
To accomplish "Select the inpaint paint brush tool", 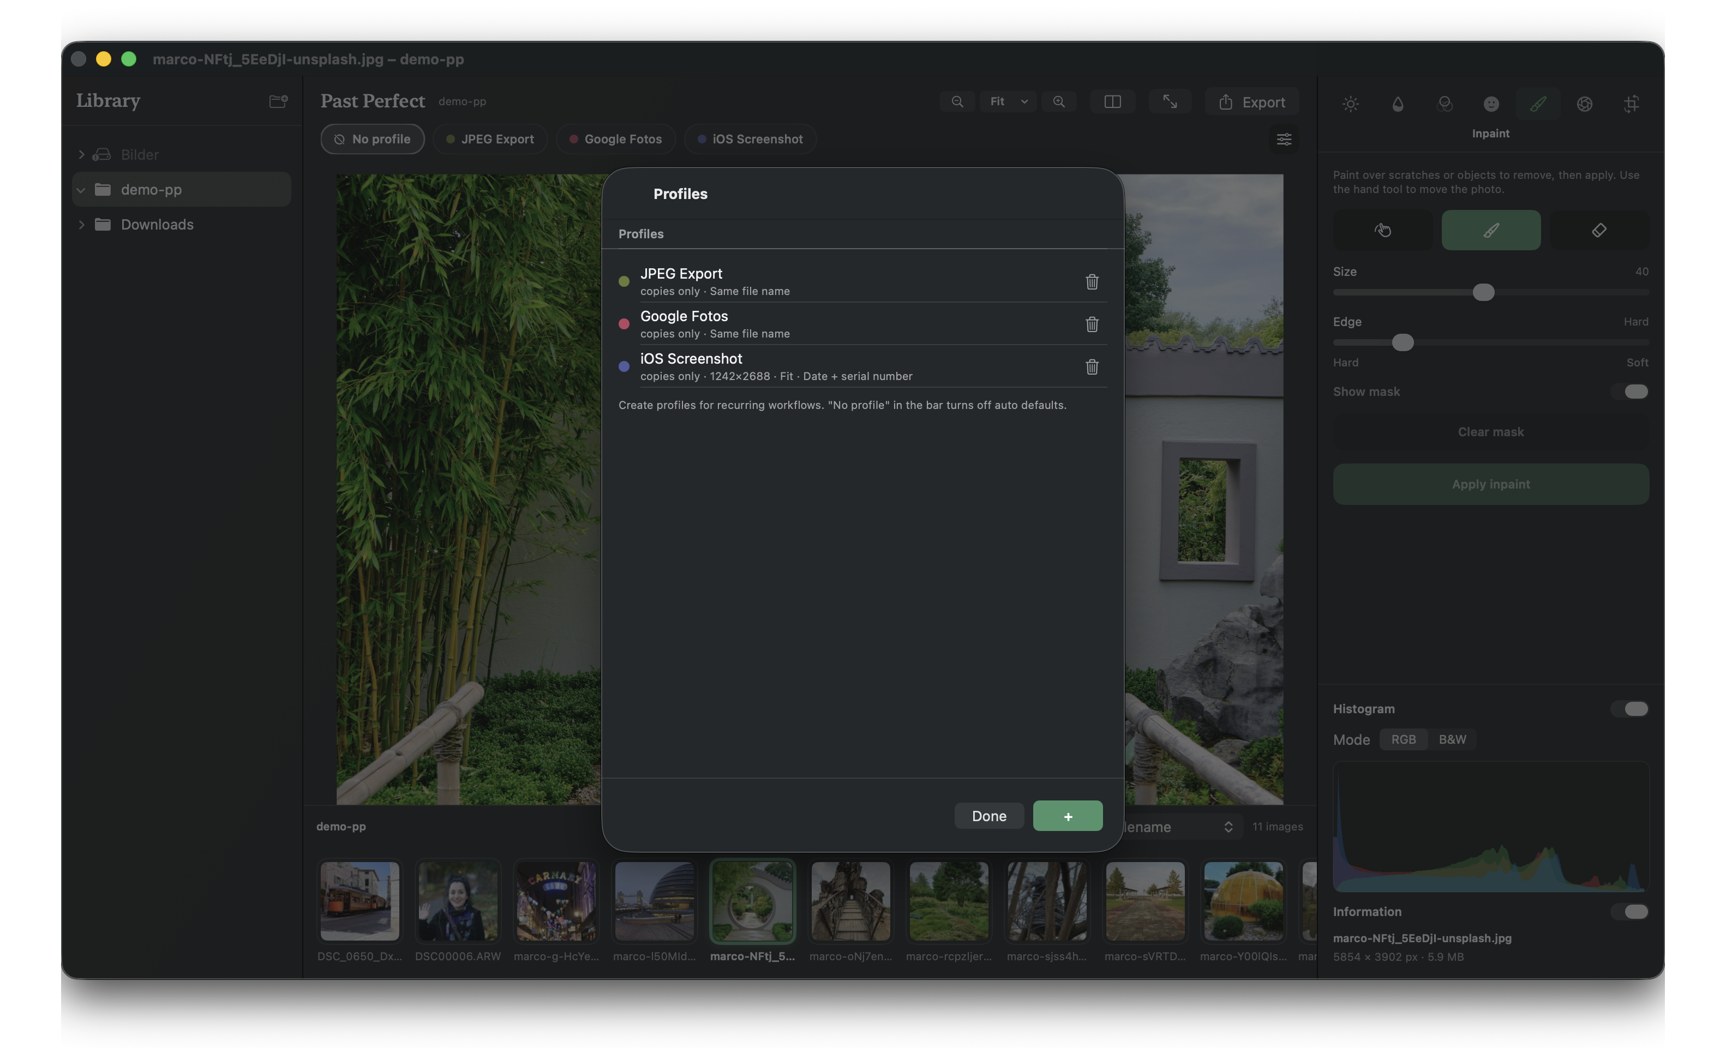I will 1491,230.
